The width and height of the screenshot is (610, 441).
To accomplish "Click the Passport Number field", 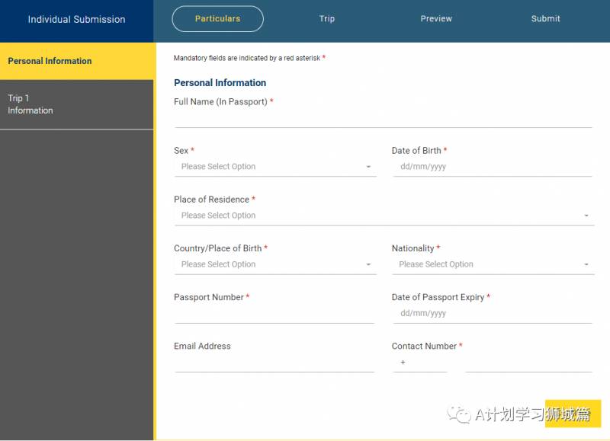I will tap(274, 314).
